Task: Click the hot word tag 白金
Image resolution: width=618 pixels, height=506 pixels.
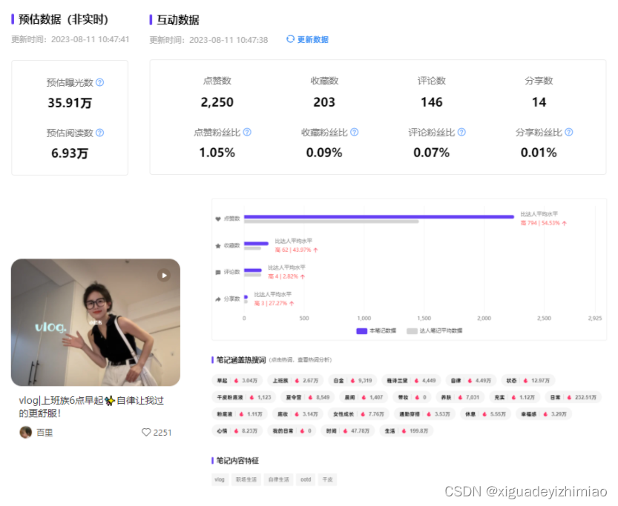Action: [x=352, y=381]
